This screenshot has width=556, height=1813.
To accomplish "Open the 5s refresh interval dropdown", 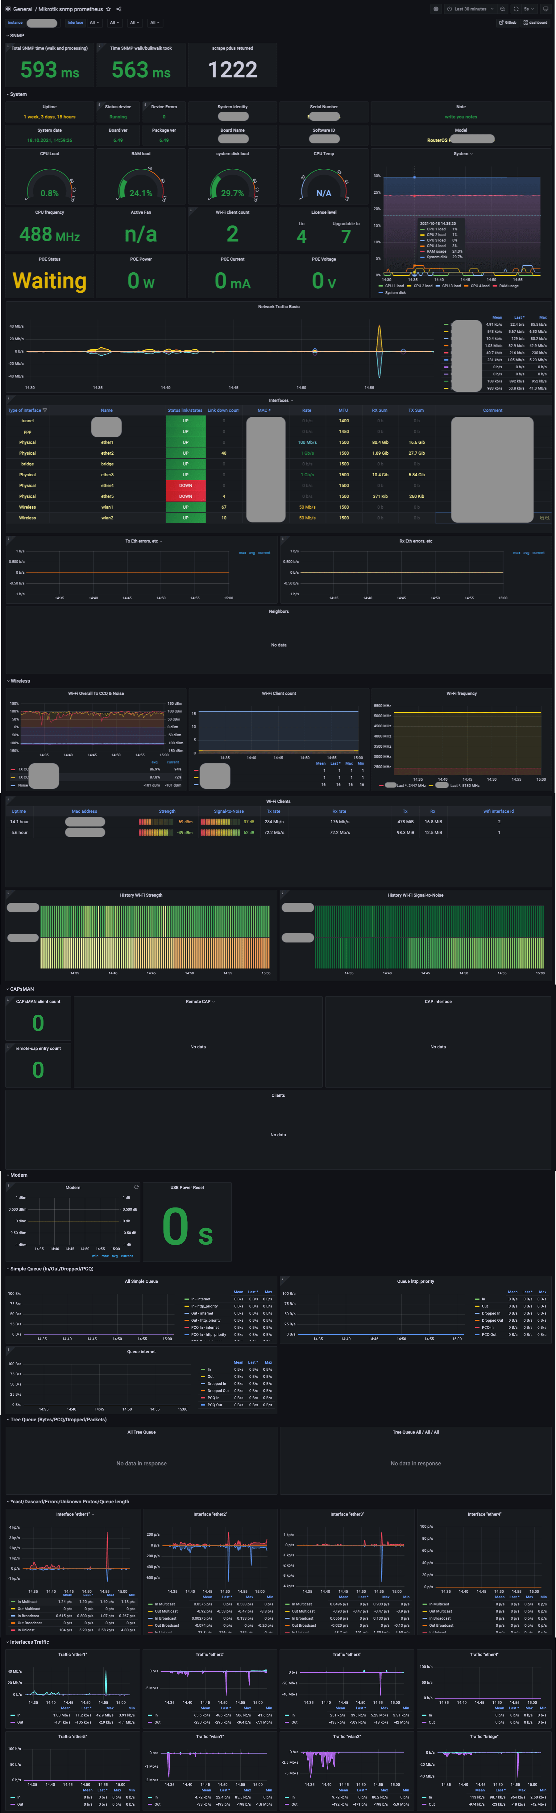I will [529, 9].
